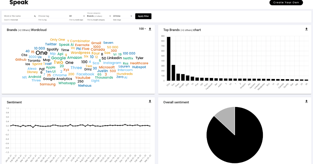
Task: Click "Justin" in the wordcloud
Action: tap(103, 71)
